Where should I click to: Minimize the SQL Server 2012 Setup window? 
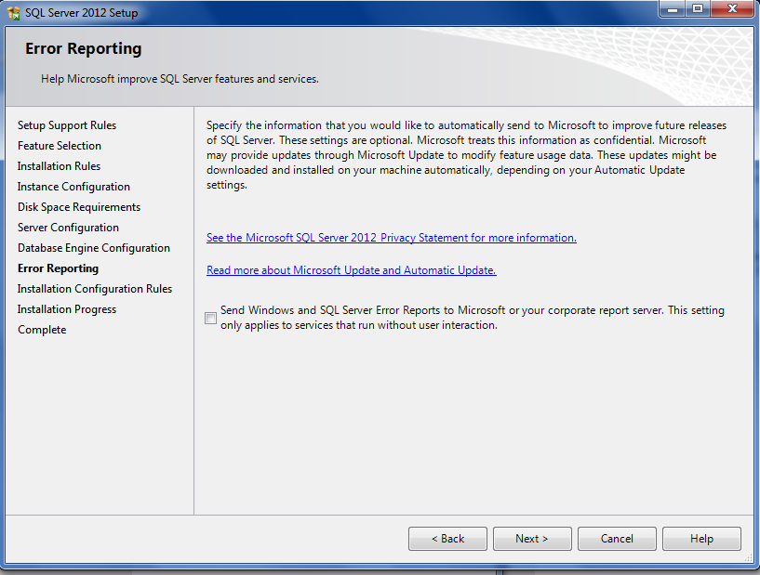pyautogui.click(x=673, y=8)
